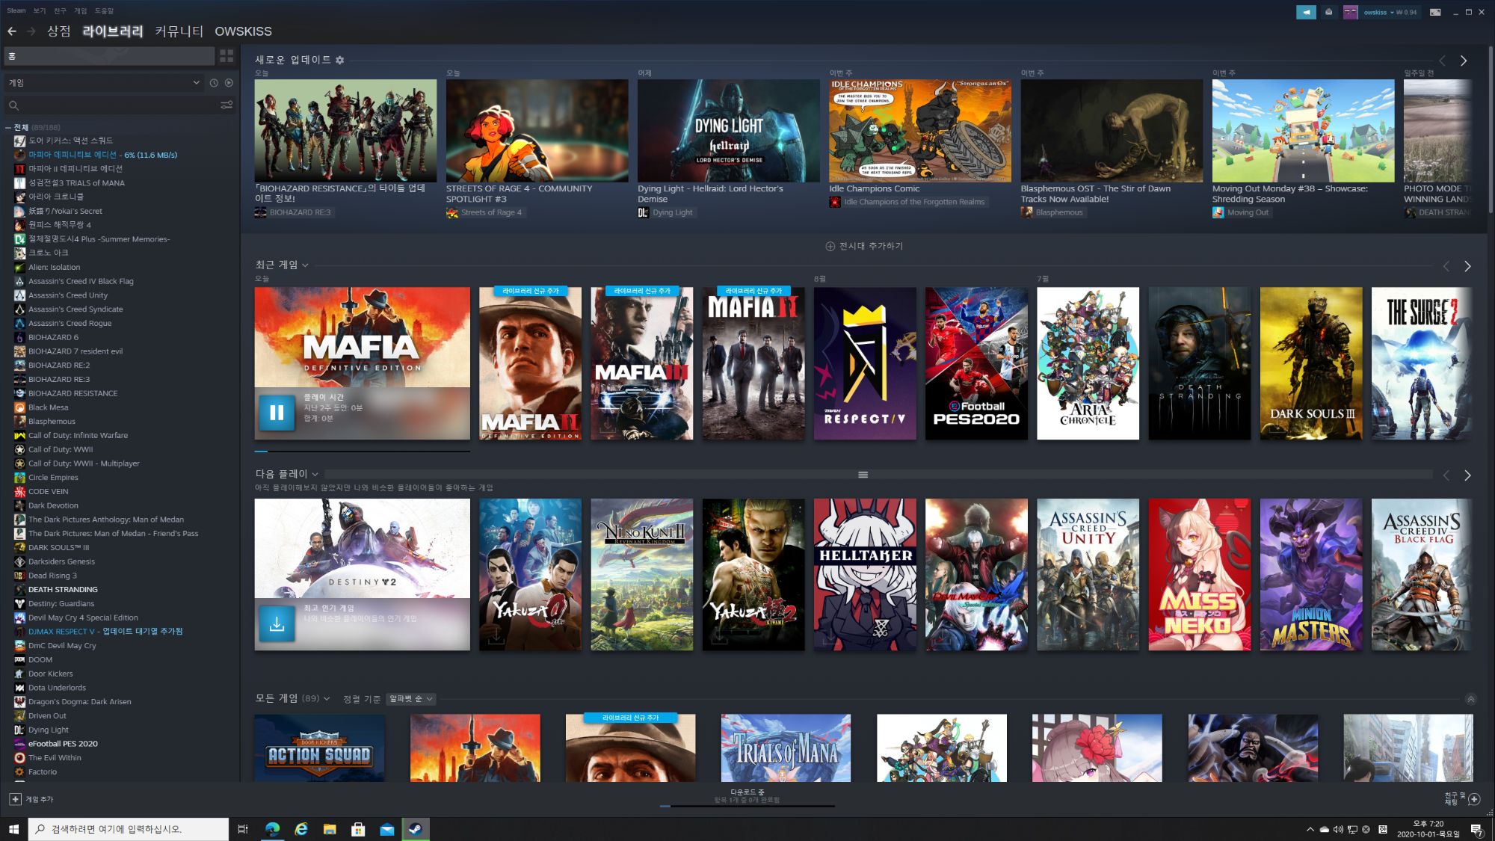Click the announcements megaphone icon
The width and height of the screenshot is (1495, 841).
[1305, 12]
